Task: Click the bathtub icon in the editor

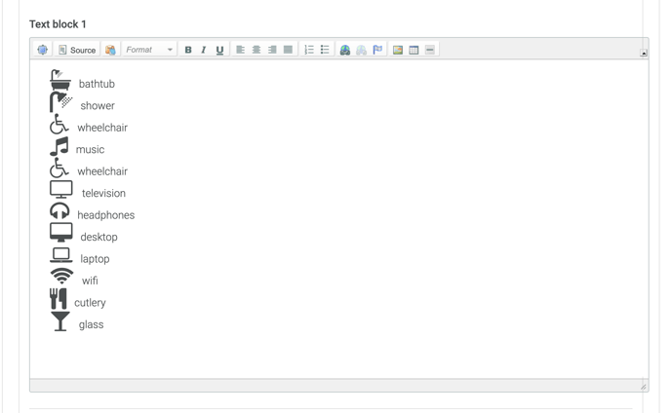Action: (60, 81)
